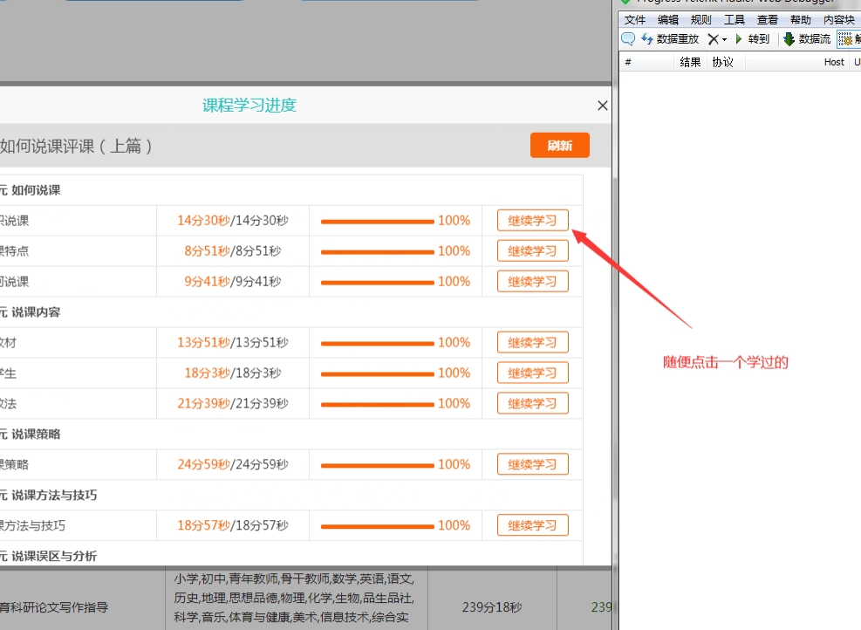
Task: Click the 数据重放 replay toolbar button
Action: (x=671, y=39)
